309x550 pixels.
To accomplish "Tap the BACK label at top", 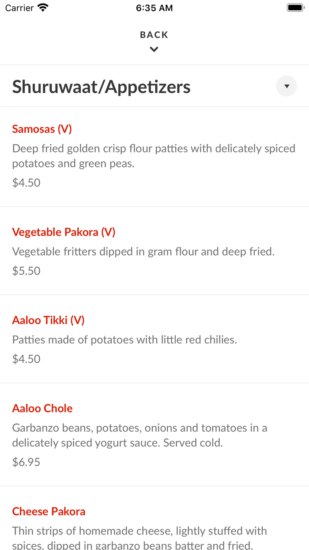I will [x=154, y=35].
